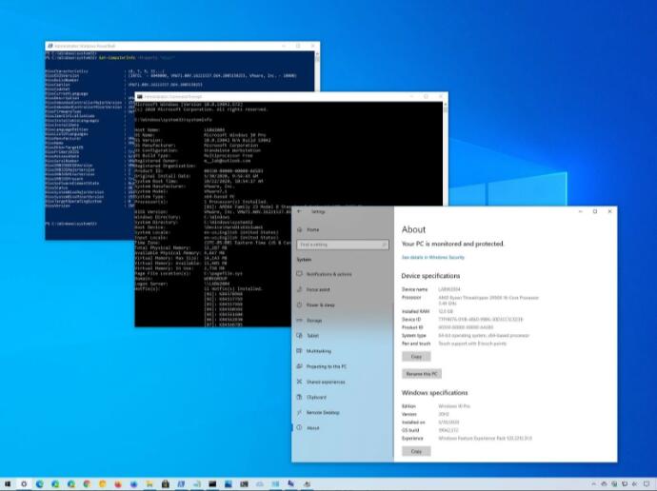Screen dimensions: 657x491
Task: Open Power & sleep settings
Action: [x=315, y=305]
